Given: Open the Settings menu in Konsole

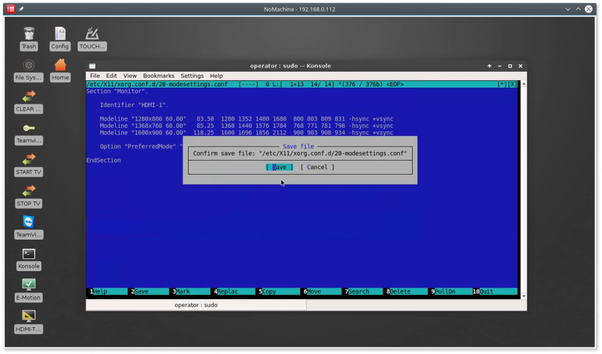Looking at the screenshot, I should [x=192, y=76].
